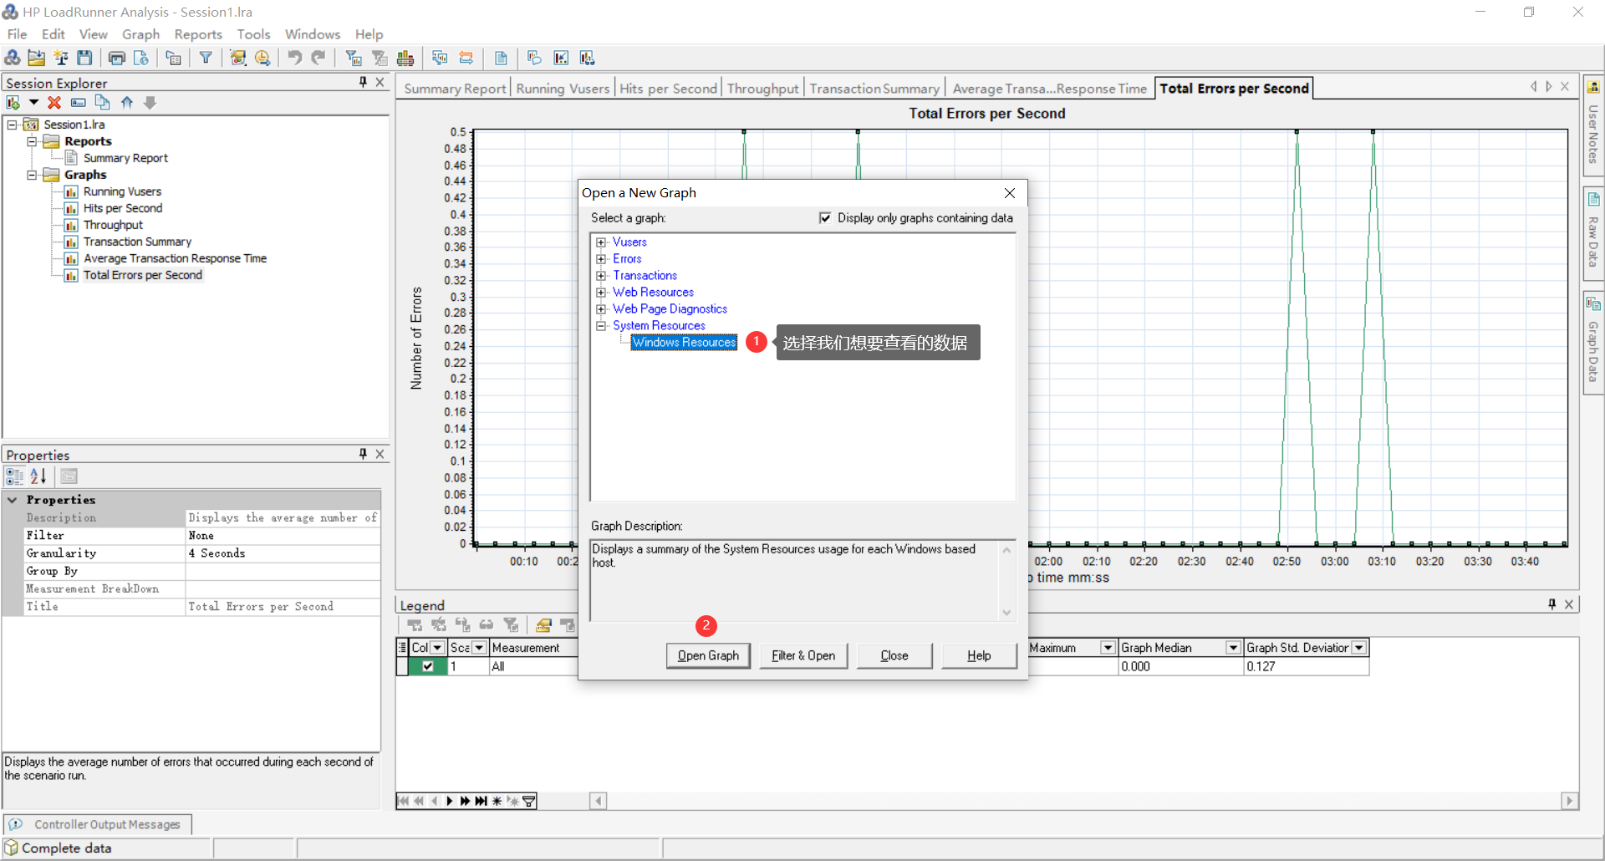This screenshot has width=1605, height=861.
Task: Click the Print toolbar icon
Action: pos(117,58)
